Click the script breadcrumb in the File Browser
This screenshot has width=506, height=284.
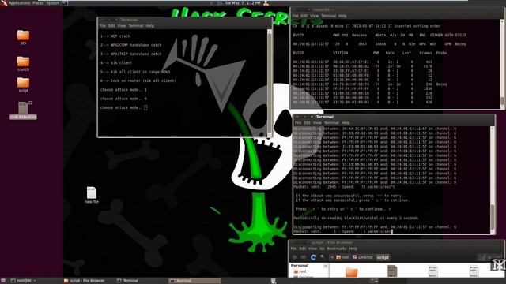[x=383, y=257]
